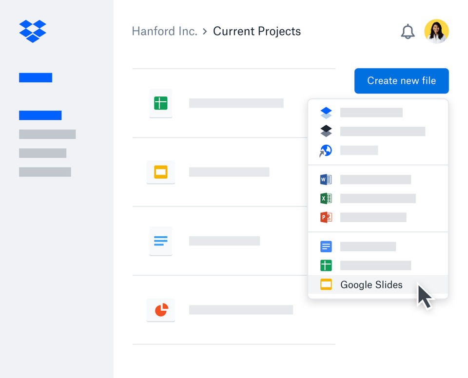Select the Dropbox Paper icon at the top of the menu
468x378 pixels.
tap(326, 113)
